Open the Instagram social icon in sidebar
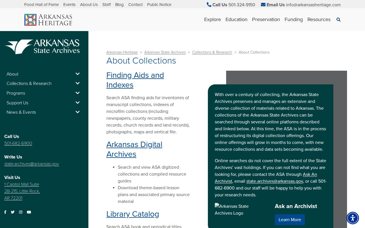The width and height of the screenshot is (365, 228). coord(21,212)
